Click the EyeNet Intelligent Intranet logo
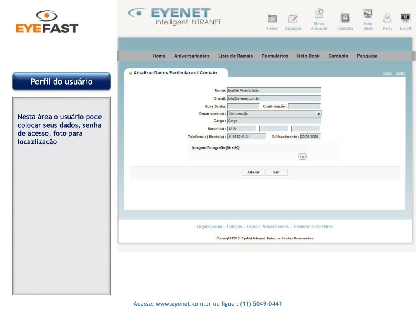This screenshot has height=312, width=416. click(x=175, y=16)
